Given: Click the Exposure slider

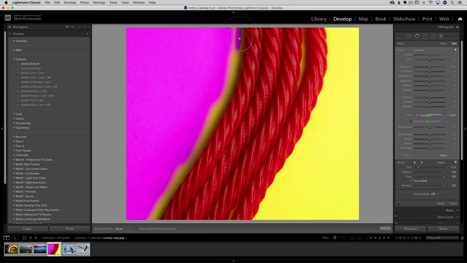Looking at the screenshot, I should pos(429,67).
